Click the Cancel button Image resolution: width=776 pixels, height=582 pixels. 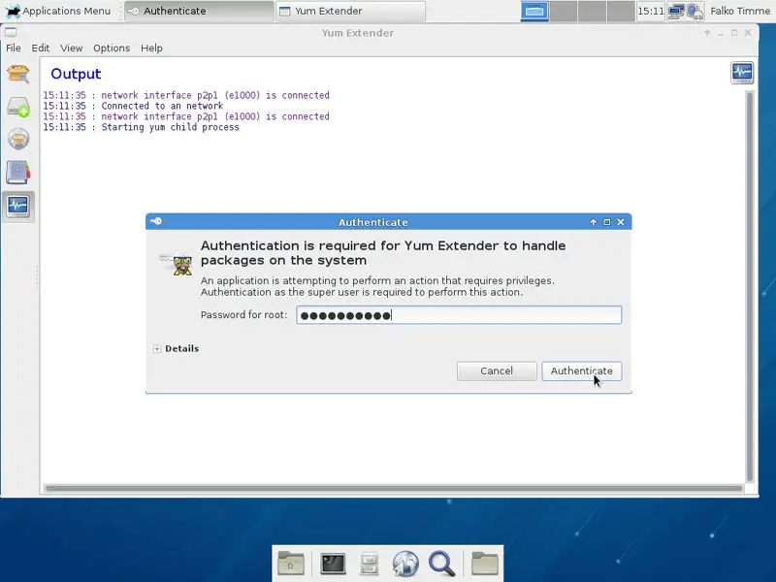(497, 372)
